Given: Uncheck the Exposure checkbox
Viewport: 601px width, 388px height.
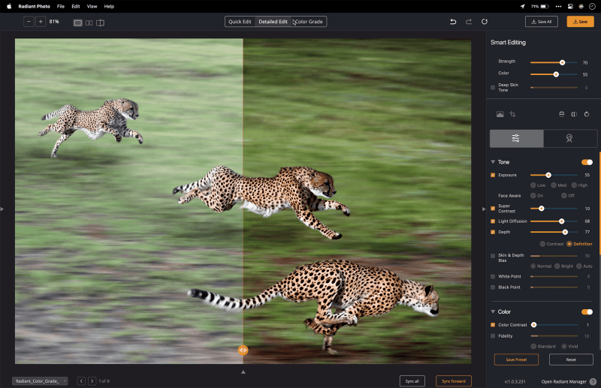Looking at the screenshot, I should (x=493, y=175).
